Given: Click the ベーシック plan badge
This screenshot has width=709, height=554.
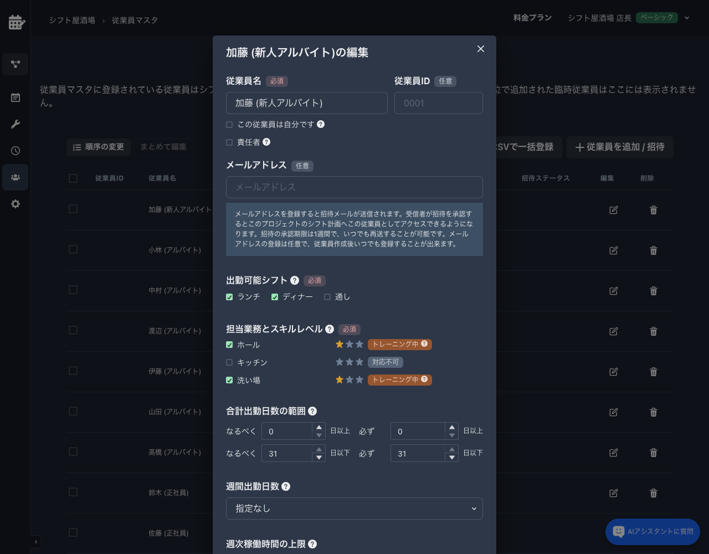Looking at the screenshot, I should (657, 18).
